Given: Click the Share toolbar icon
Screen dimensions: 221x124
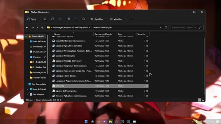Looking at the screenshot, I should click(x=76, y=19).
